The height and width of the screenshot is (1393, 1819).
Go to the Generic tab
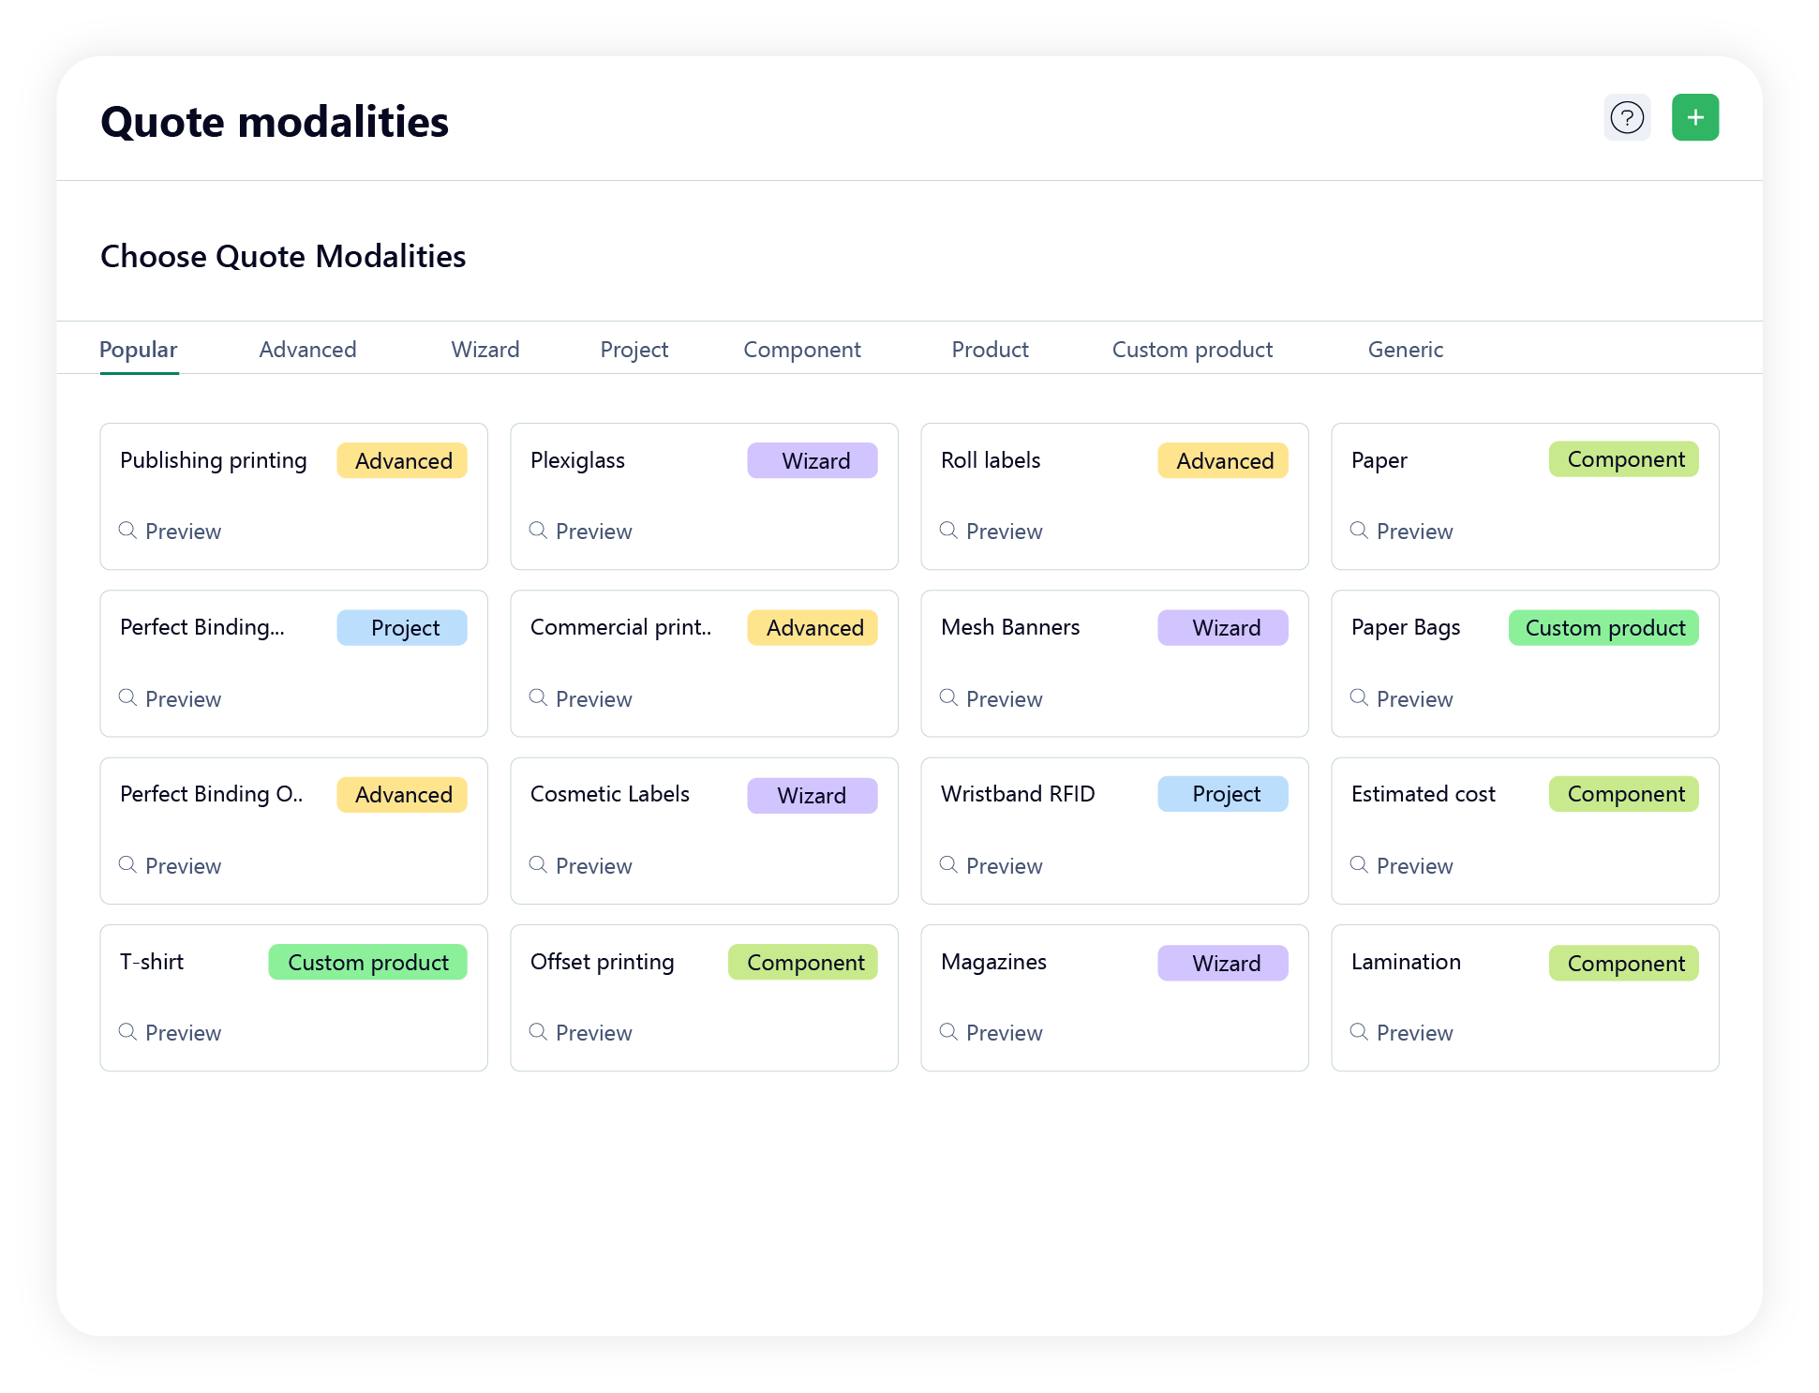[1405, 350]
